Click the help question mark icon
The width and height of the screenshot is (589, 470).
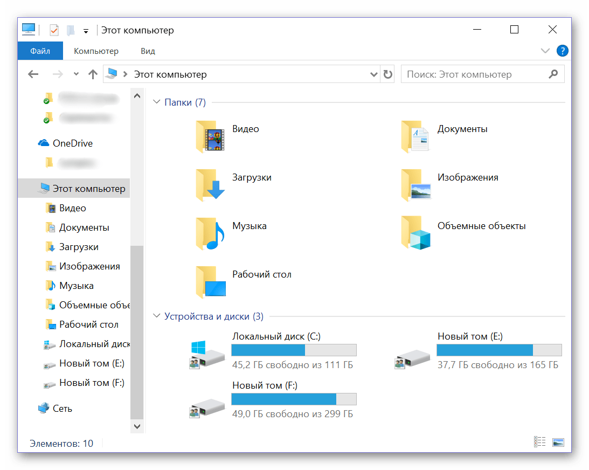coord(562,51)
